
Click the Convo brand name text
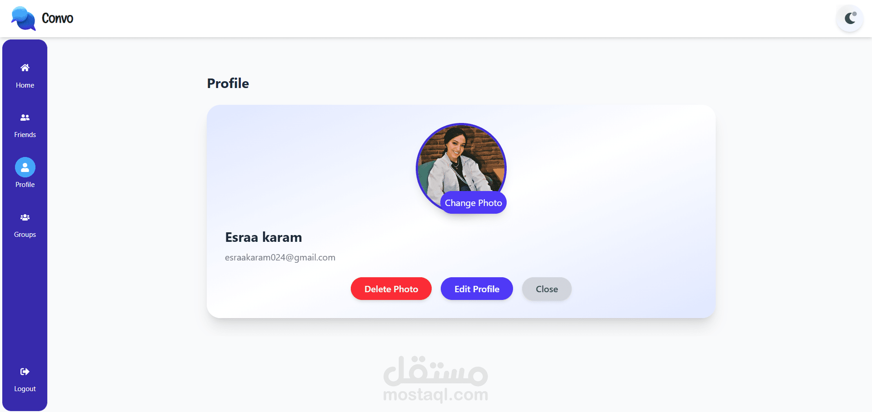pyautogui.click(x=57, y=18)
